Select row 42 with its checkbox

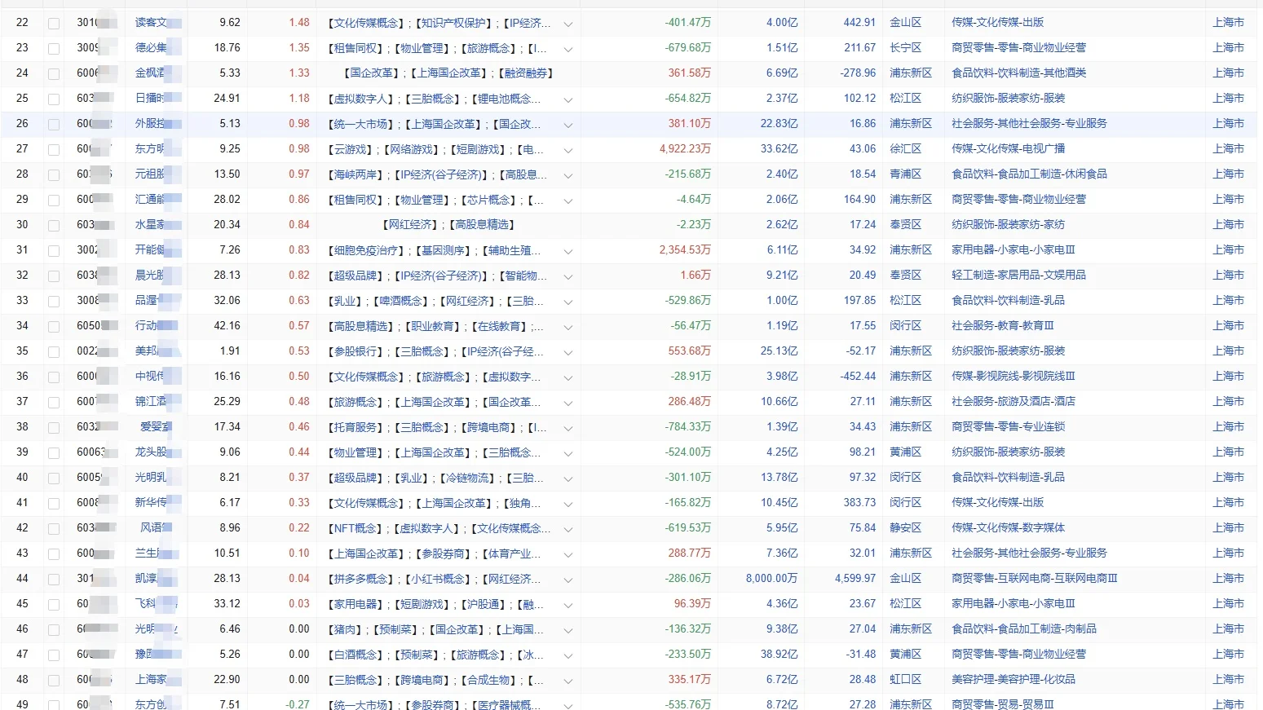54,529
